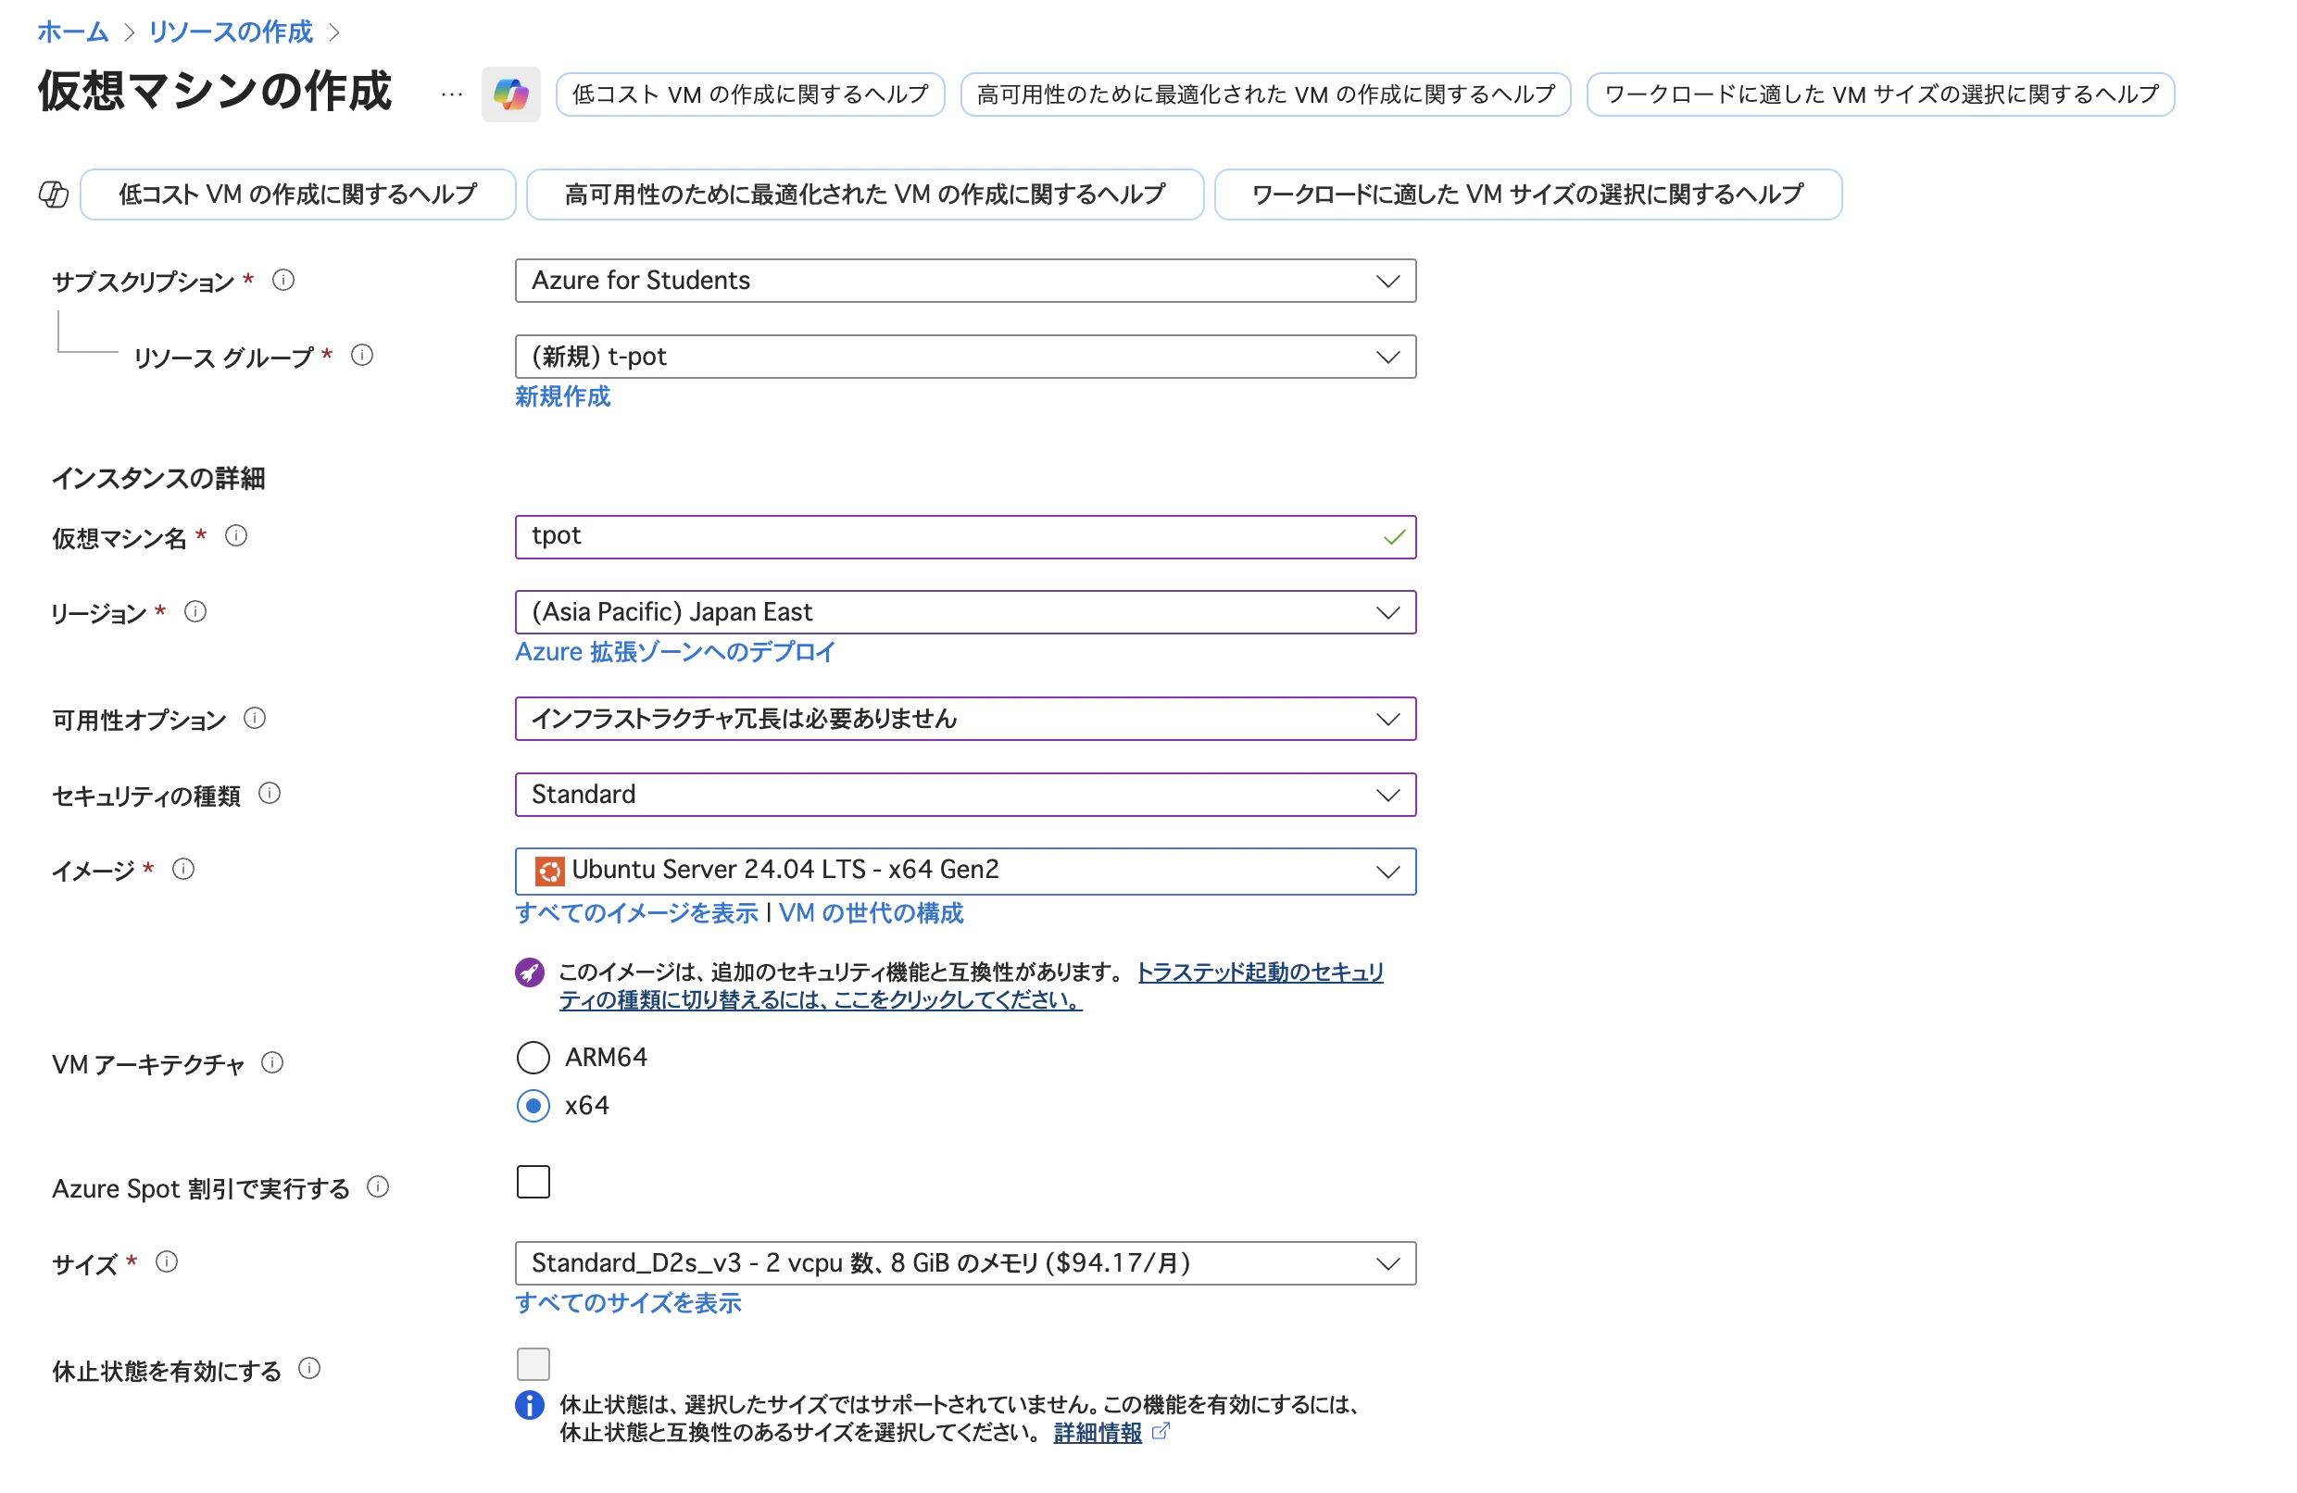
Task: Show info for 仮想マシン名 field
Action: pos(236,536)
